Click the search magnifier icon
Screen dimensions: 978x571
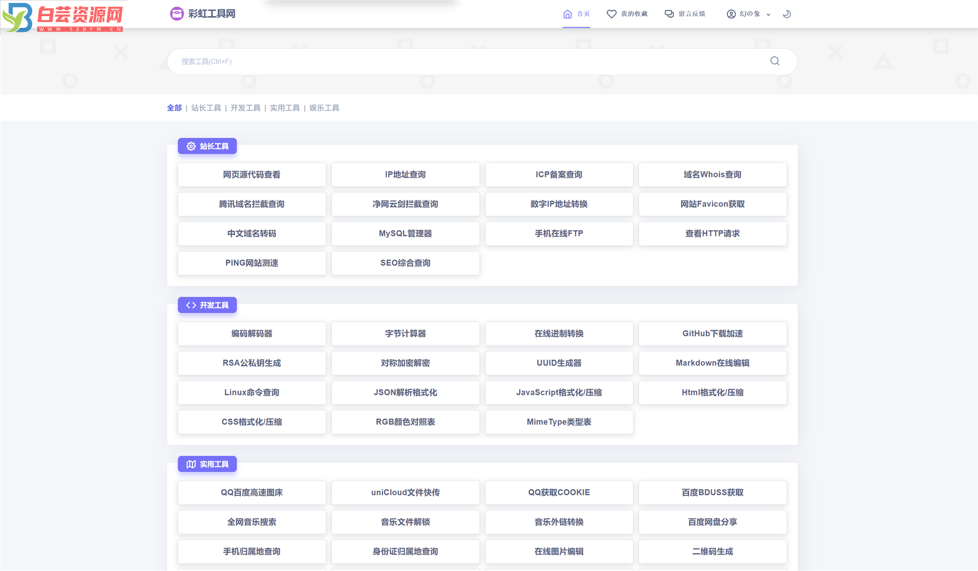click(775, 61)
